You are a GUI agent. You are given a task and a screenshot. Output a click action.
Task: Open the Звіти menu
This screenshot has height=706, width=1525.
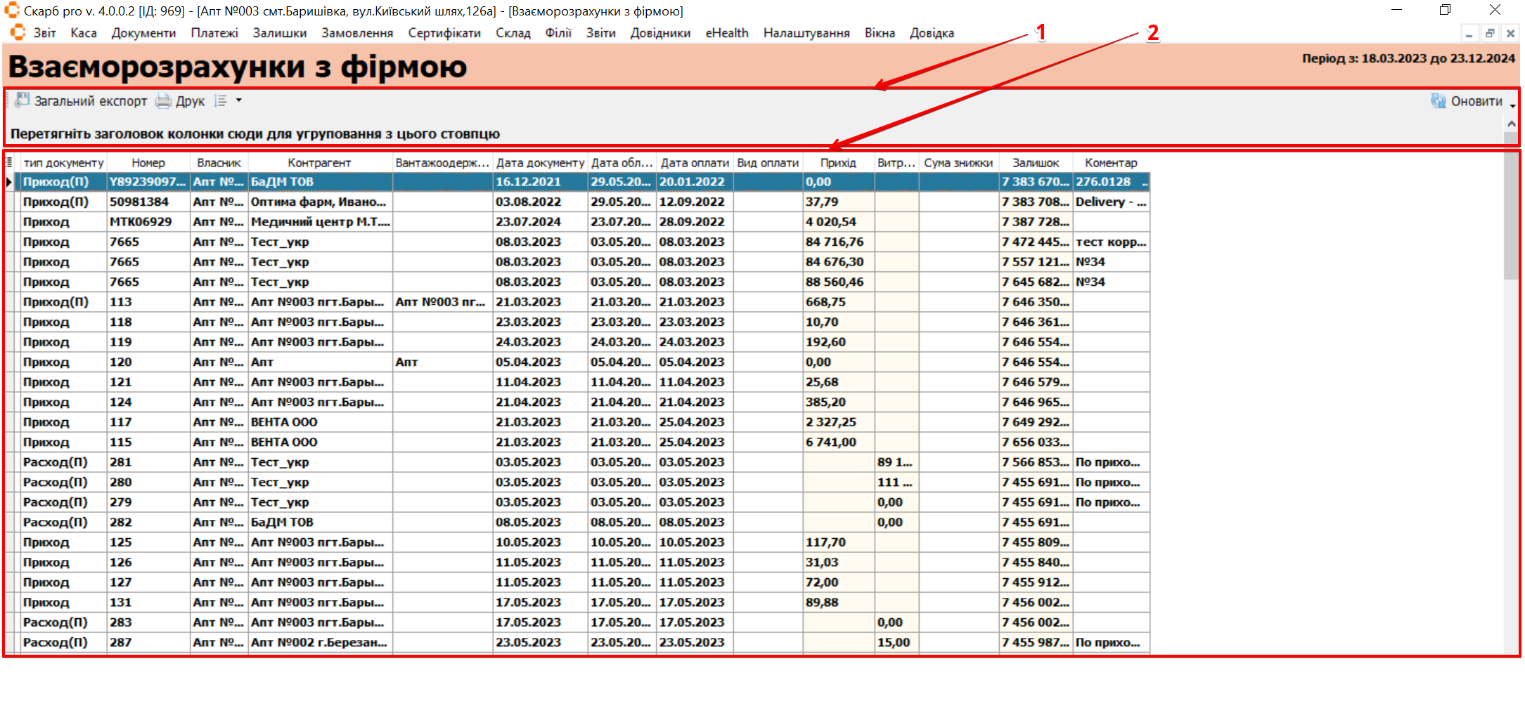601,33
